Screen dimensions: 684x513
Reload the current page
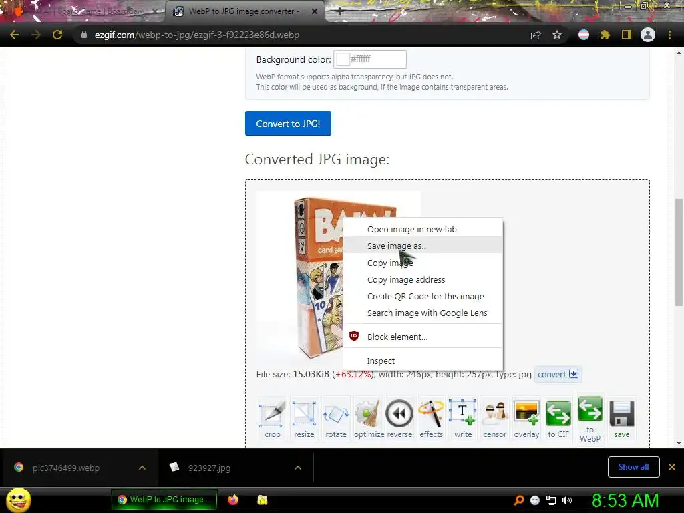click(x=57, y=35)
